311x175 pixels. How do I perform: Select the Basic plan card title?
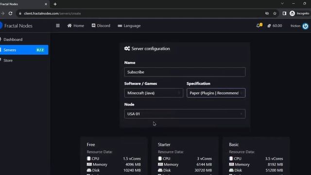(x=234, y=145)
